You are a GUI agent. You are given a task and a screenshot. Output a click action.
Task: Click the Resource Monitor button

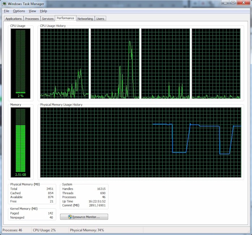click(84, 217)
